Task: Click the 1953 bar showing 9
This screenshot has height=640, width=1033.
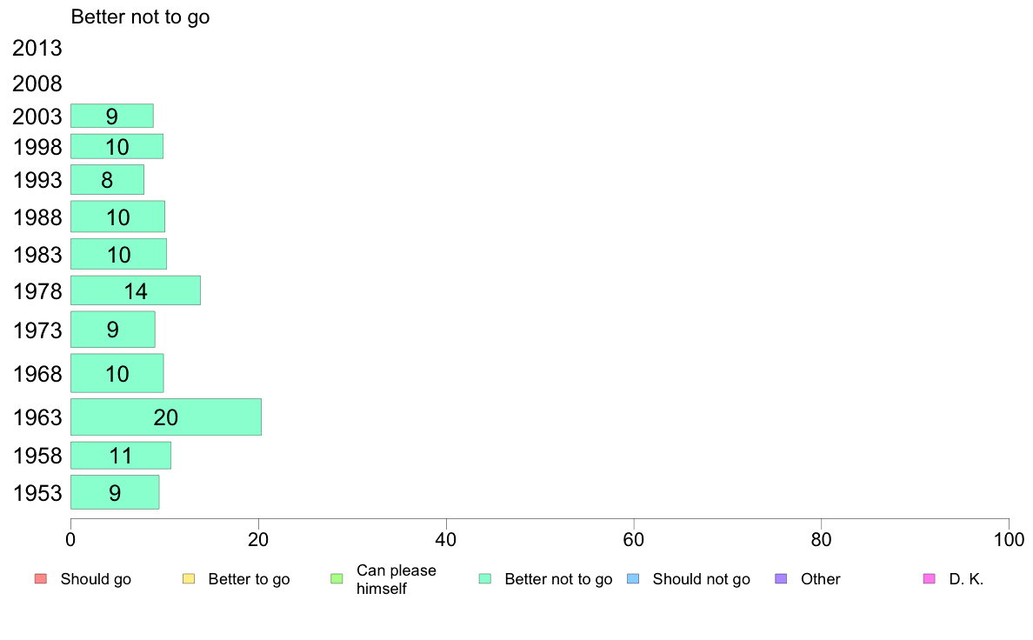Action: coord(115,492)
